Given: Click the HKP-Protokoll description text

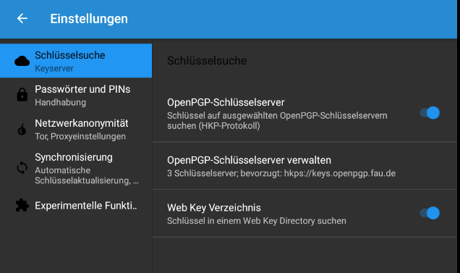Looking at the screenshot, I should pos(277,120).
